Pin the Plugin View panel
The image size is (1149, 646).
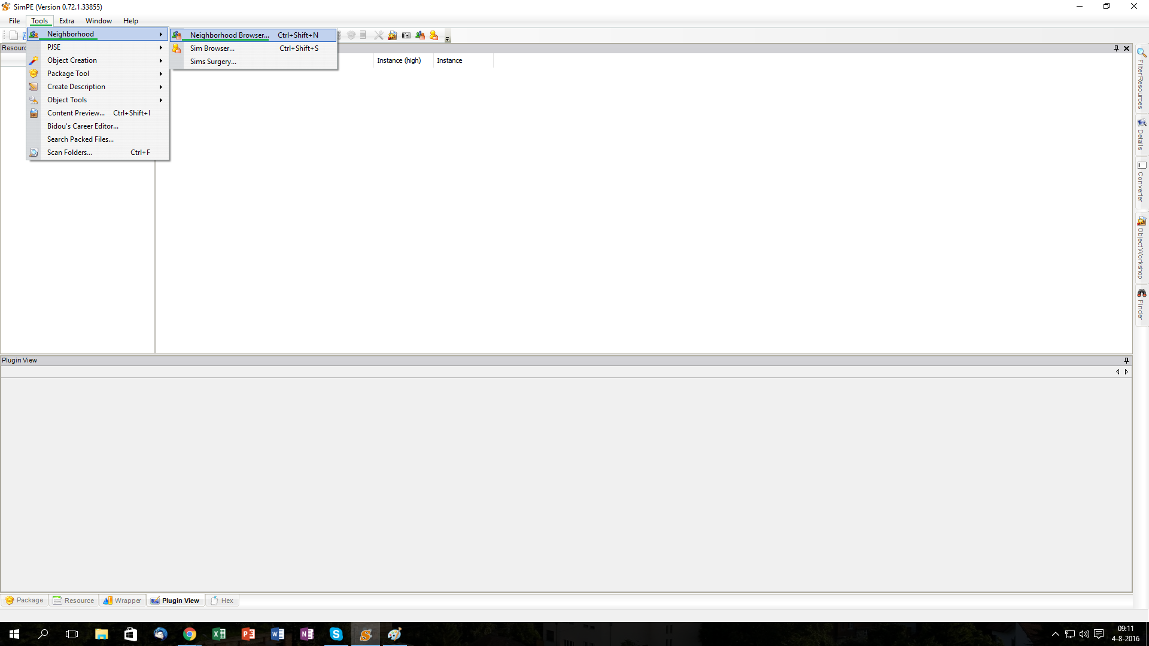pyautogui.click(x=1126, y=360)
